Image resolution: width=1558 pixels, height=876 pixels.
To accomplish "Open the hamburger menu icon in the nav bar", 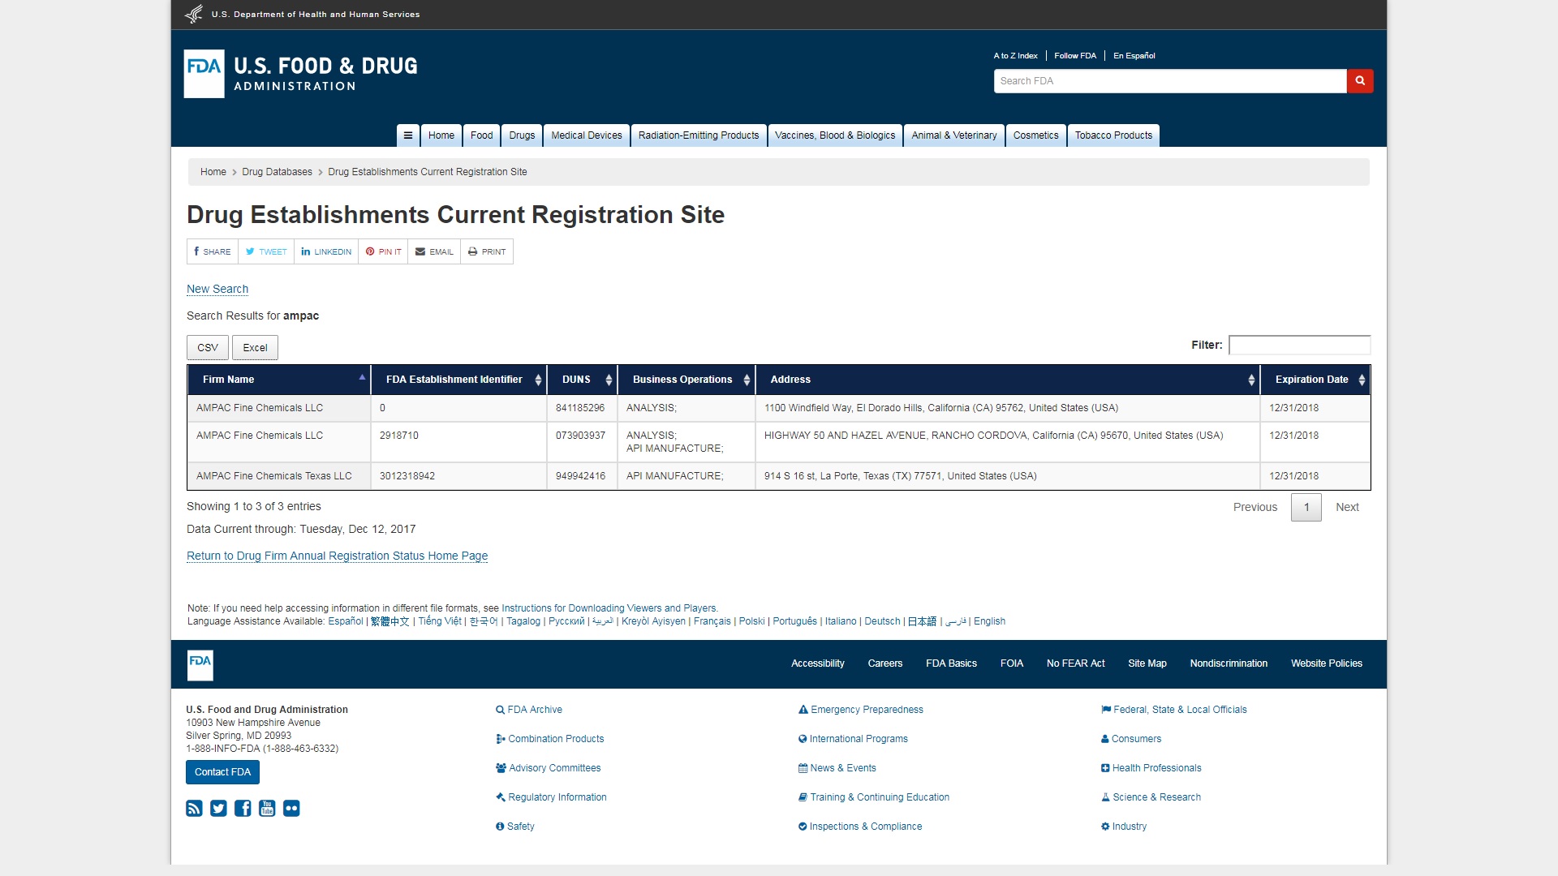I will point(408,135).
